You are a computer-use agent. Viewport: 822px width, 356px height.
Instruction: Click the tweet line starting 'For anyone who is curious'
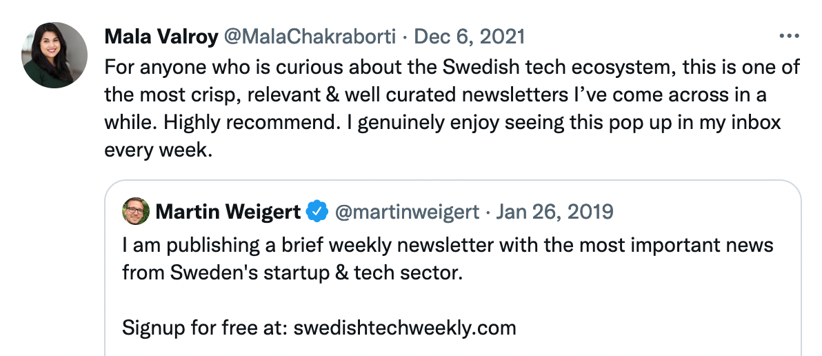(452, 67)
